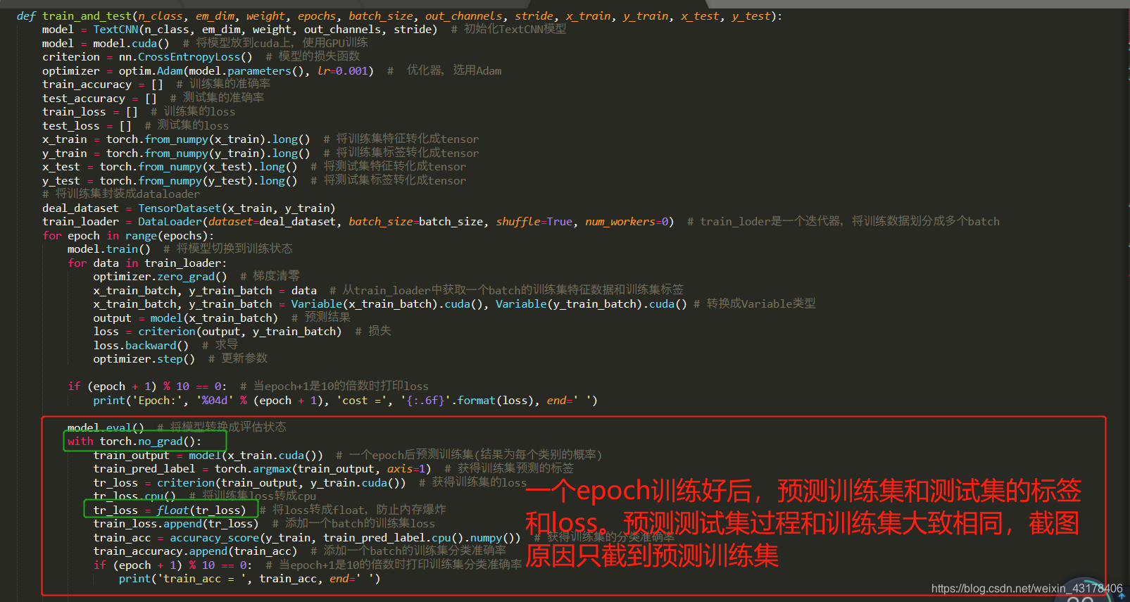Click the comment after 'train_loss.append(tr_loss)'
Screen dimensions: 1130x602
[x=353, y=524]
